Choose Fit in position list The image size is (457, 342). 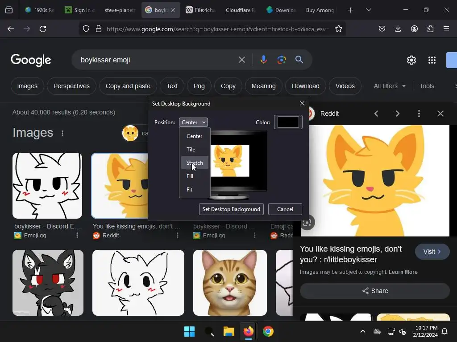(195, 190)
